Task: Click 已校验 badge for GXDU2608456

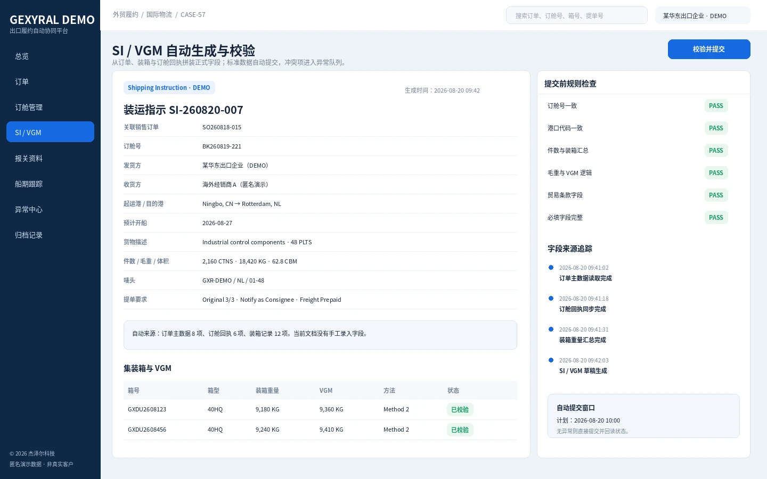Action: pyautogui.click(x=460, y=430)
